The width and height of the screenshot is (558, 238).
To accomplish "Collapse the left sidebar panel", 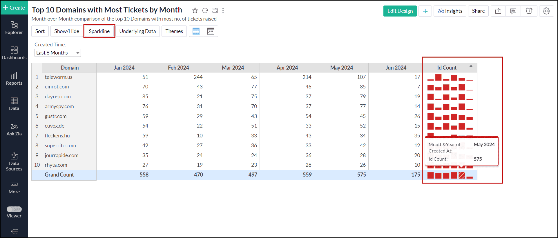I will pos(14,231).
